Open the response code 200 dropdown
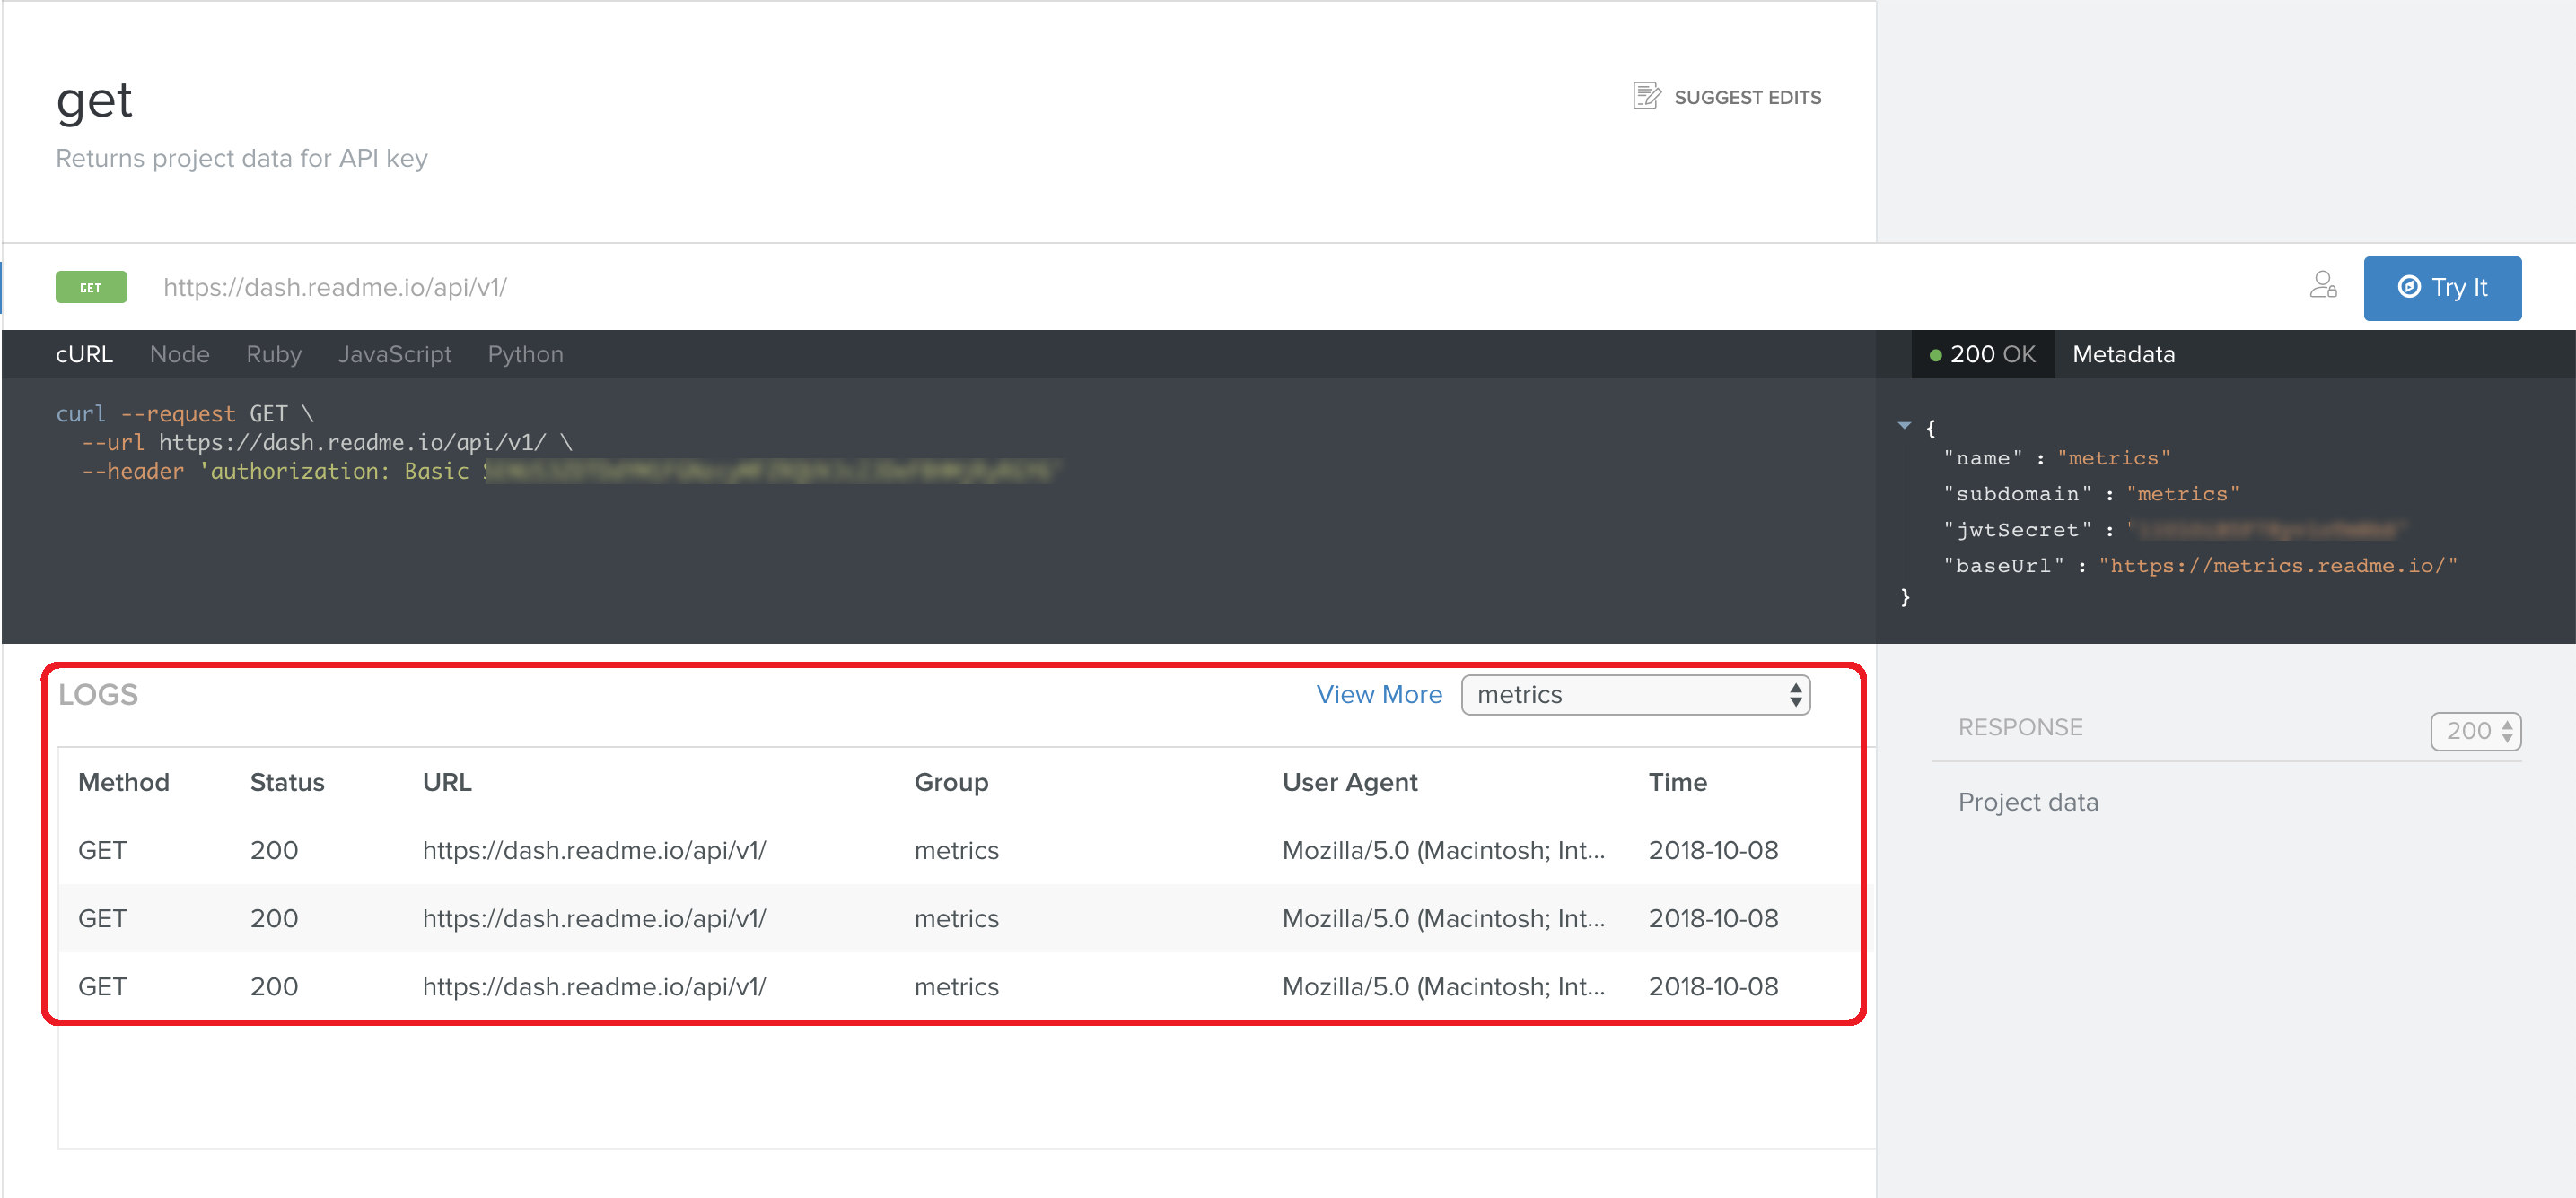Image resolution: width=2576 pixels, height=1198 pixels. 2475,731
